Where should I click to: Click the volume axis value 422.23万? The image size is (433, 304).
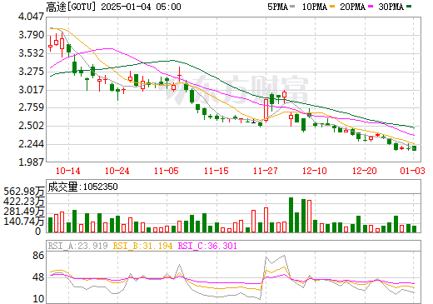[24, 202]
